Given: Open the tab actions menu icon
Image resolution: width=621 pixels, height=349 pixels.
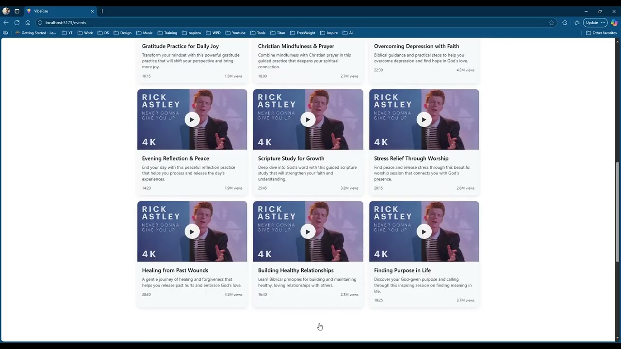Looking at the screenshot, I should [x=17, y=11].
